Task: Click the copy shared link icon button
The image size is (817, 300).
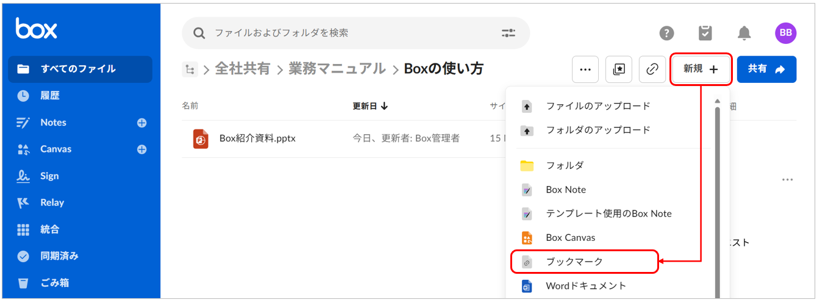Action: 652,70
